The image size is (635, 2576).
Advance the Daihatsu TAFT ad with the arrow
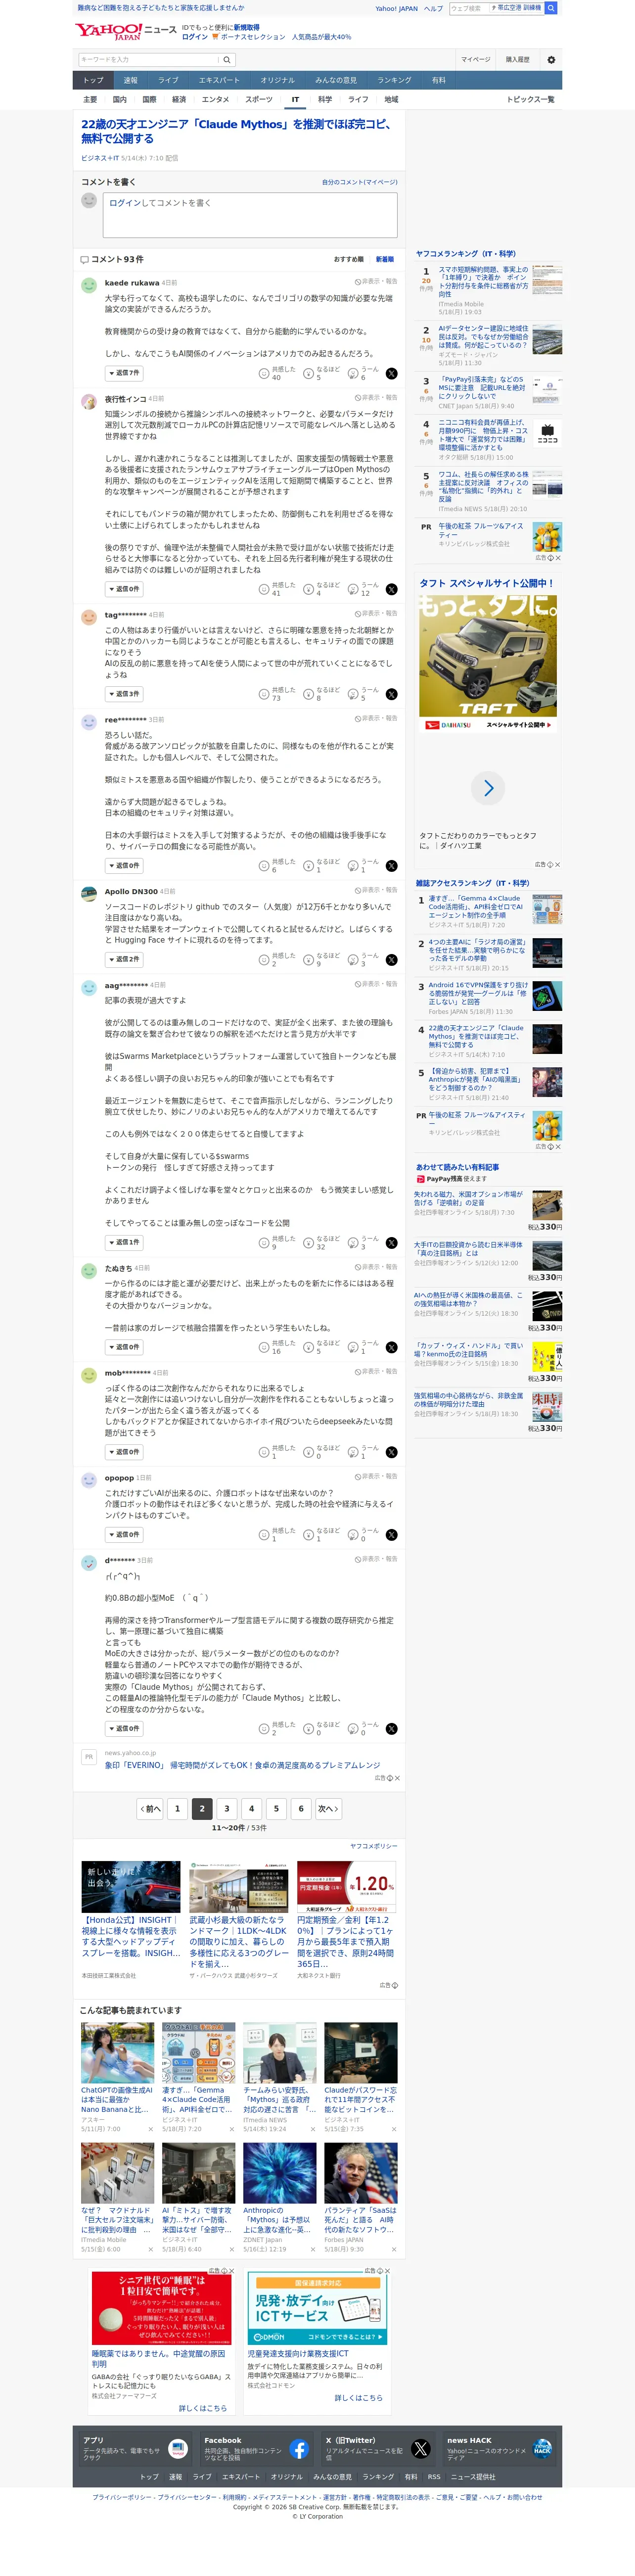pos(488,789)
